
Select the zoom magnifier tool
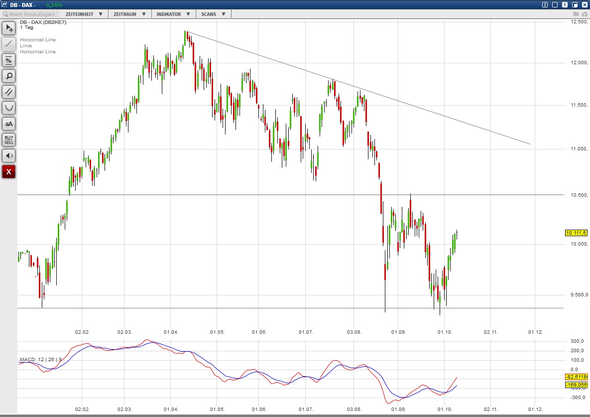pyautogui.click(x=8, y=76)
